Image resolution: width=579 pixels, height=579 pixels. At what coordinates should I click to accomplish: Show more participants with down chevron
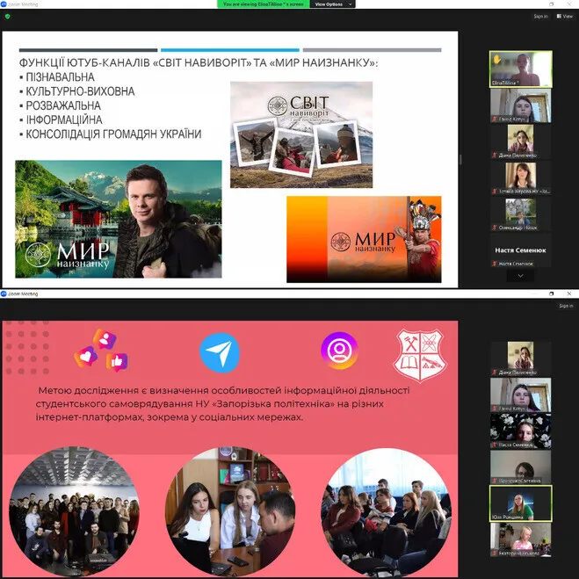pyautogui.click(x=520, y=276)
